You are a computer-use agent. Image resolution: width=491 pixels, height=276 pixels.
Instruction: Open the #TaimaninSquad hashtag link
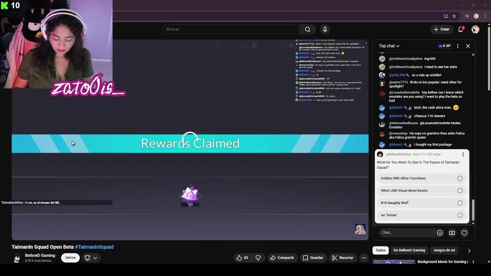pyautogui.click(x=94, y=247)
